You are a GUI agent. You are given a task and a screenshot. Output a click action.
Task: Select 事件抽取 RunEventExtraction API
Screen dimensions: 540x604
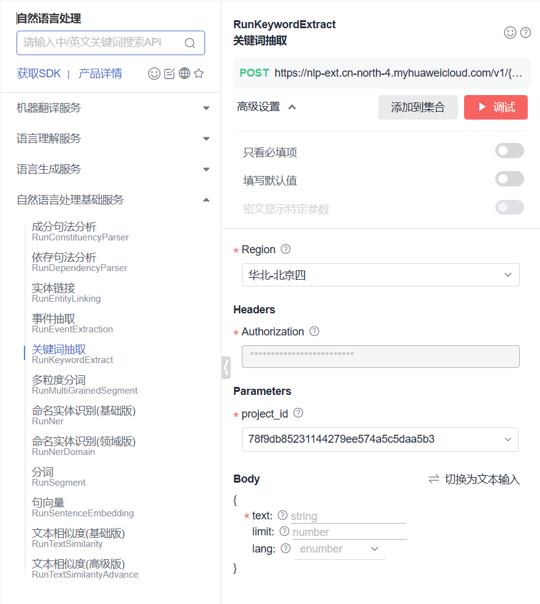(72, 324)
